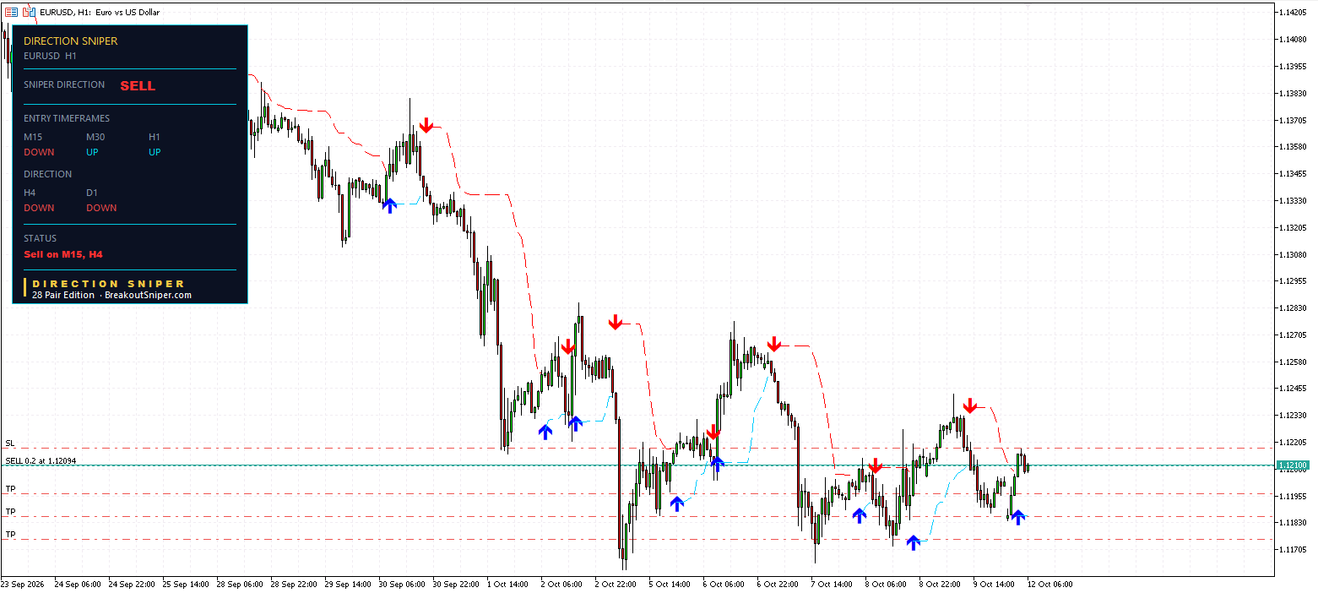The width and height of the screenshot is (1318, 593).
Task: Click the gold spaced 'DIRECTION SNIPER' footer logo
Action: [108, 284]
